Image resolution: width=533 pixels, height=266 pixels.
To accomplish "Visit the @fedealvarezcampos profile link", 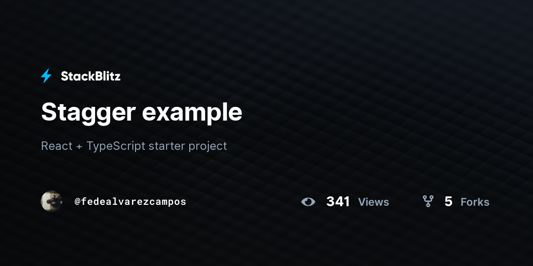I will [130, 202].
